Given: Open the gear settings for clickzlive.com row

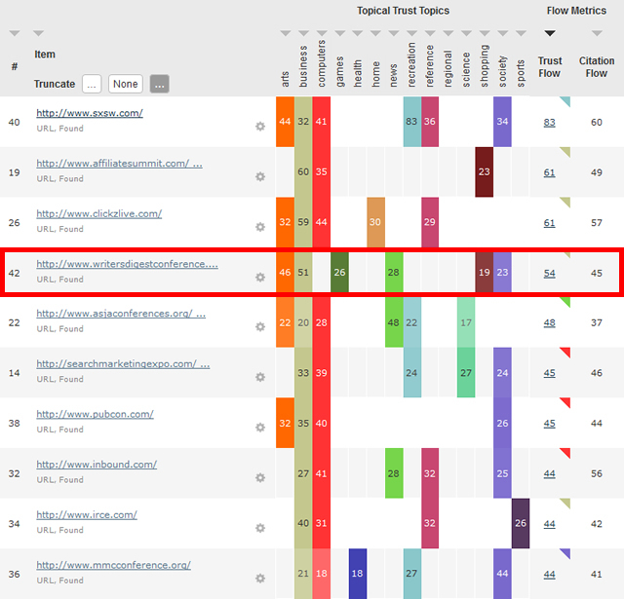Looking at the screenshot, I should 260,227.
